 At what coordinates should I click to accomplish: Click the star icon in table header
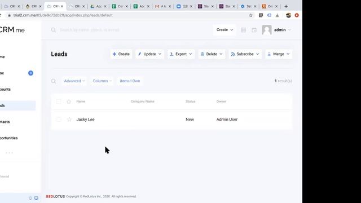pyautogui.click(x=69, y=101)
